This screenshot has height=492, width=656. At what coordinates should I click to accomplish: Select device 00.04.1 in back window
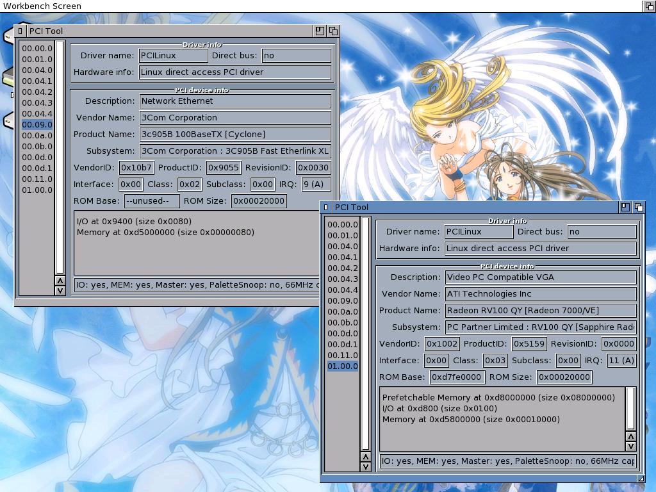click(x=37, y=81)
